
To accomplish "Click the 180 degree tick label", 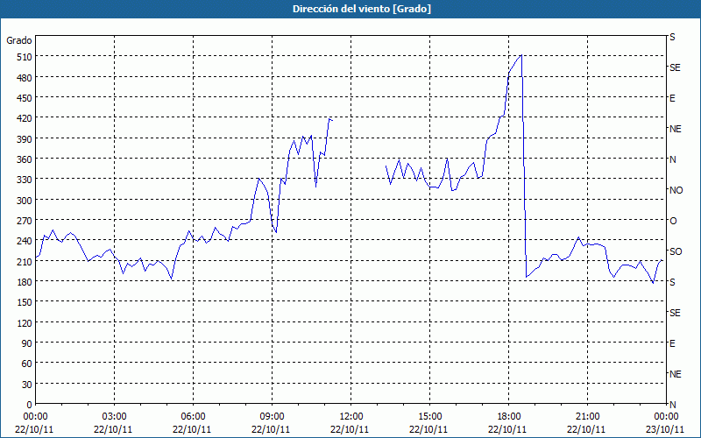I will [x=25, y=282].
